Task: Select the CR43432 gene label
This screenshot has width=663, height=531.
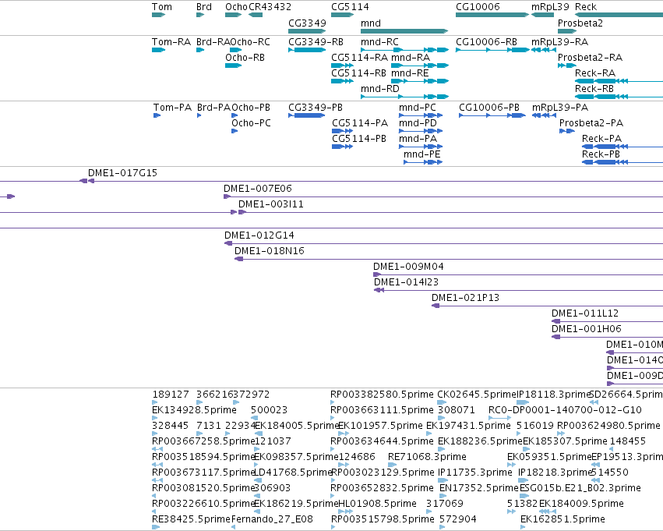Action: pyautogui.click(x=270, y=7)
